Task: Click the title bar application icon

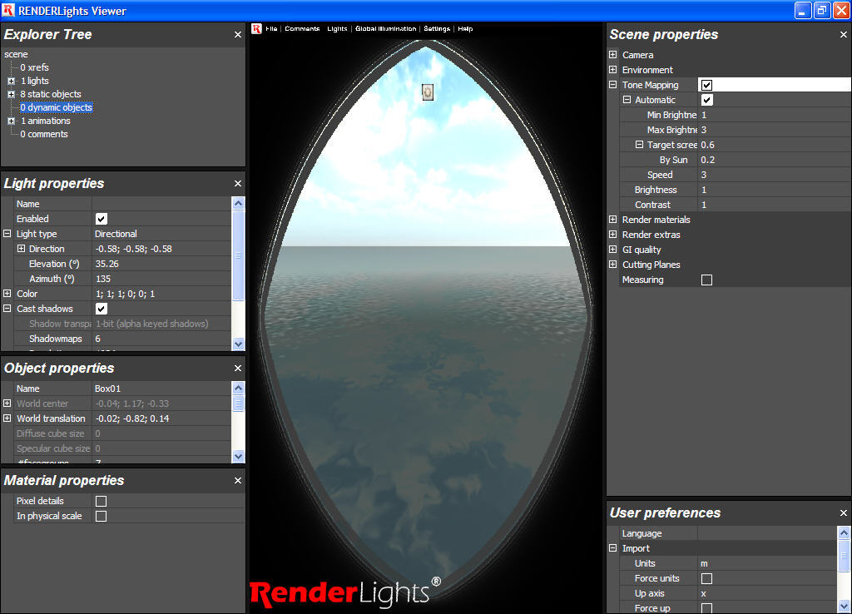Action: tap(8, 10)
